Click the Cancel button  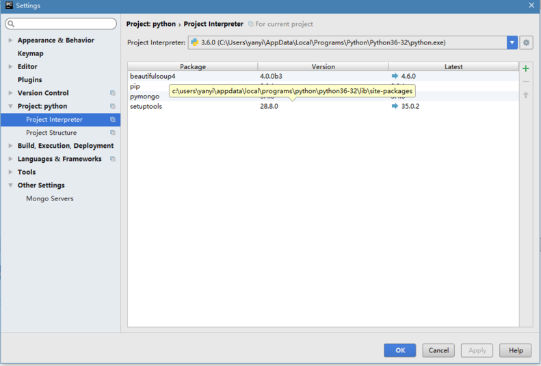coord(438,350)
